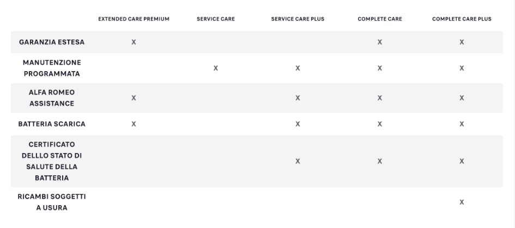Click the Service Care Plus header
This screenshot has width=515, height=228.
tap(298, 19)
